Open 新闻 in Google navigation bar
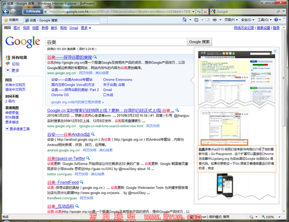The image size is (289, 222). (x=45, y=28)
